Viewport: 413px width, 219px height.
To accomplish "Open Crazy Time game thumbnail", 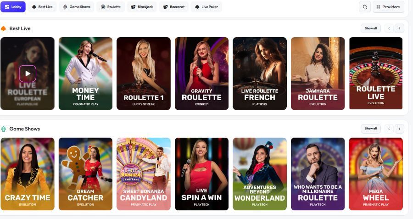I will [x=28, y=174].
